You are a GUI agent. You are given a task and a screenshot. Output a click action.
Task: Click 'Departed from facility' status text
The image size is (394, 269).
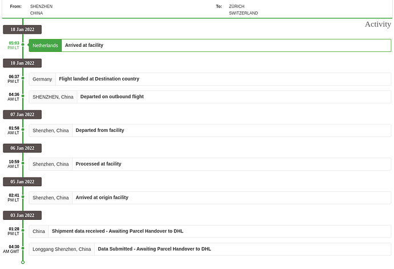(100, 130)
